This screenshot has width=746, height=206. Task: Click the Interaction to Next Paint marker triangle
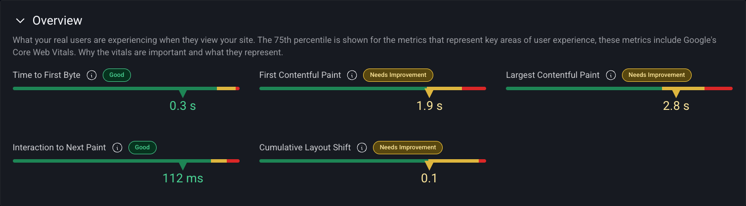click(183, 165)
